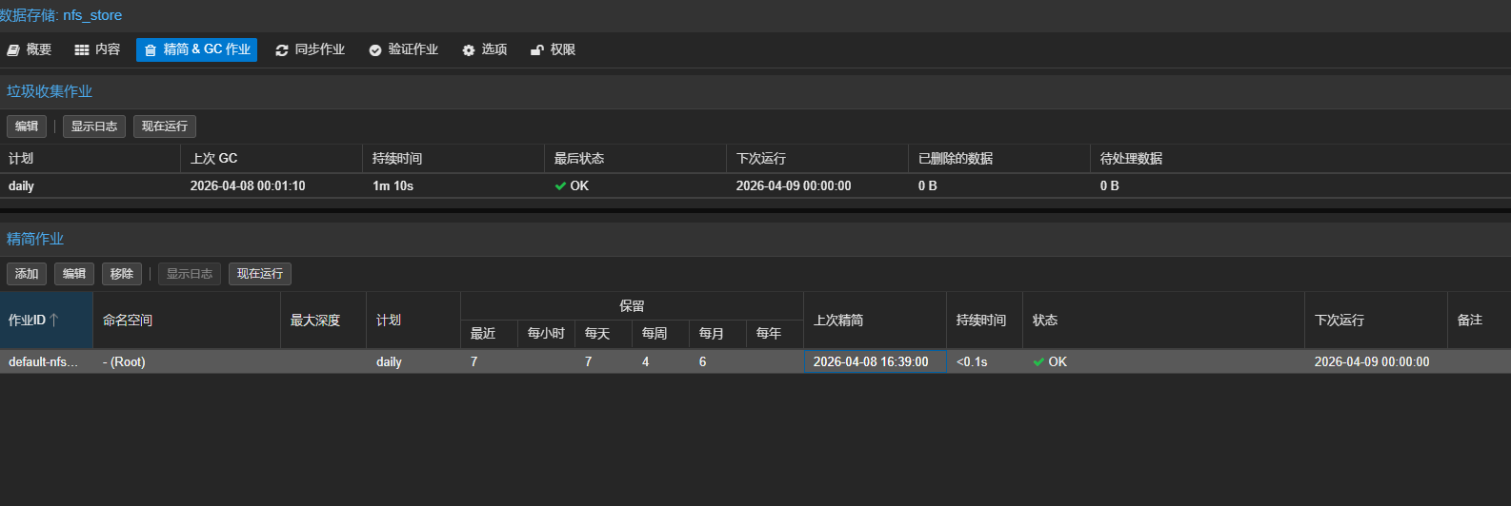The height and width of the screenshot is (506, 1511).
Task: Switch to the 内容 content tab
Action: pyautogui.click(x=97, y=49)
